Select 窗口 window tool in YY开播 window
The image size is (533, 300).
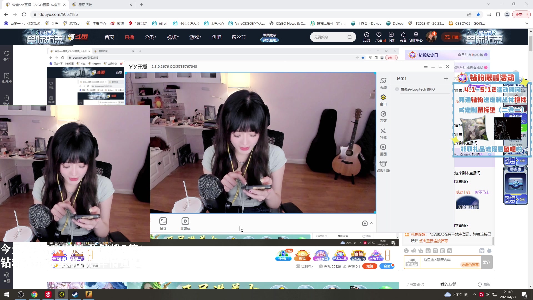tap(383, 100)
